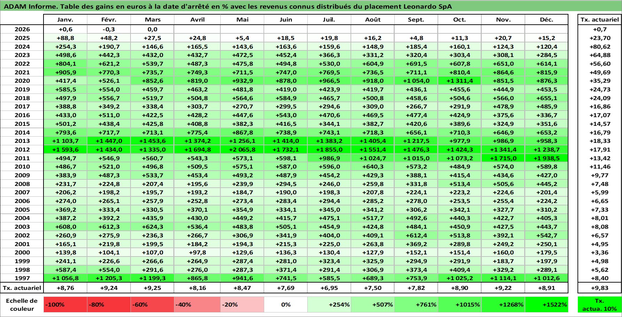Select the '+612,4' cell for September 2002

[416, 235]
